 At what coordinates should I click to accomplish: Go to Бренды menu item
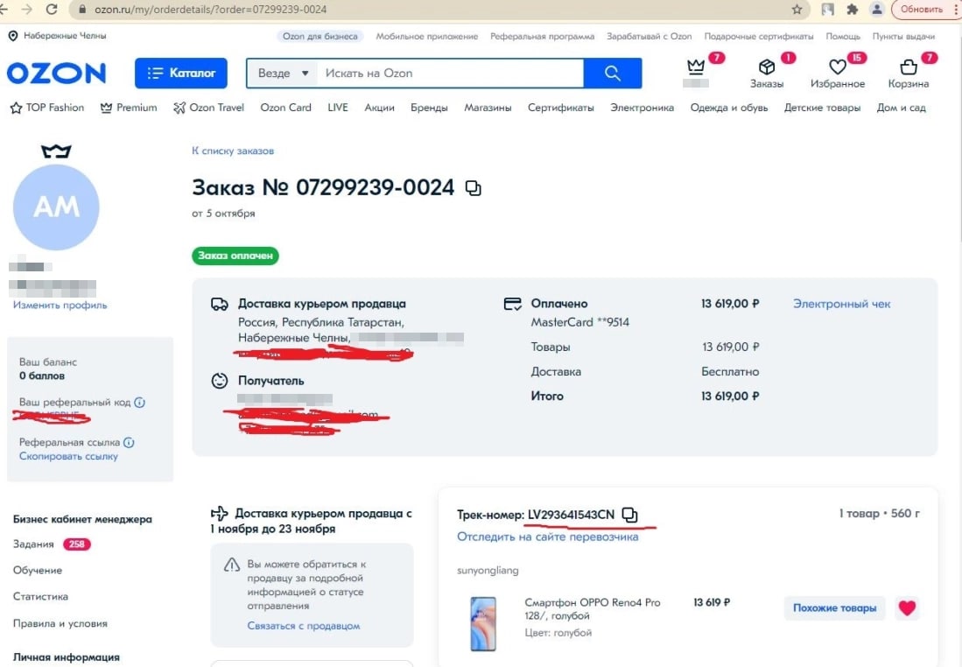click(x=429, y=108)
